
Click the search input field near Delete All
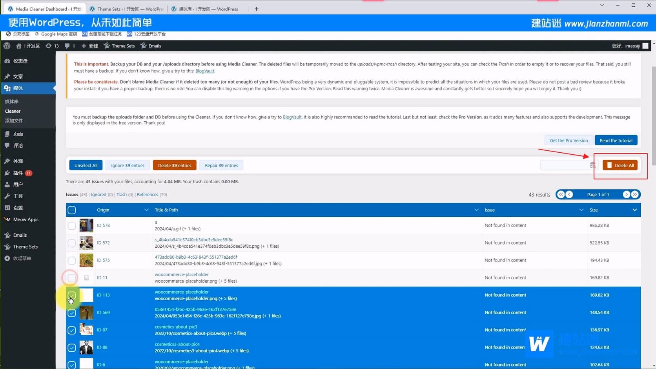(564, 166)
